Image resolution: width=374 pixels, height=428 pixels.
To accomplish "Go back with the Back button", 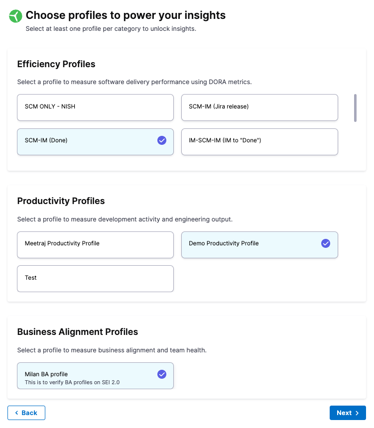I will point(26,413).
